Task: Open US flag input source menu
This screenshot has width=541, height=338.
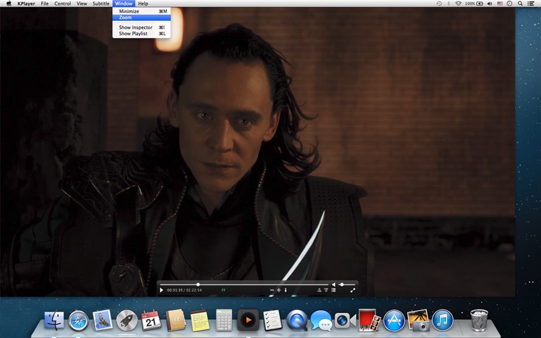Action: 500,3
